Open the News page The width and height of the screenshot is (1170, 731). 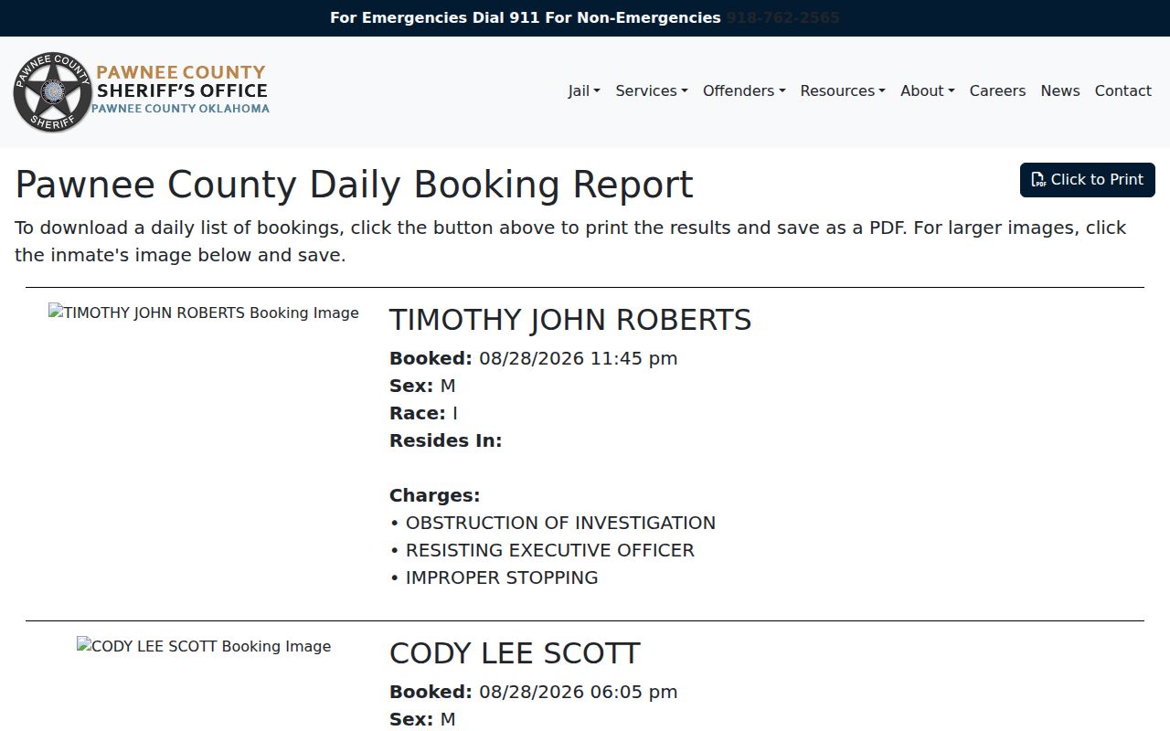[x=1060, y=90]
